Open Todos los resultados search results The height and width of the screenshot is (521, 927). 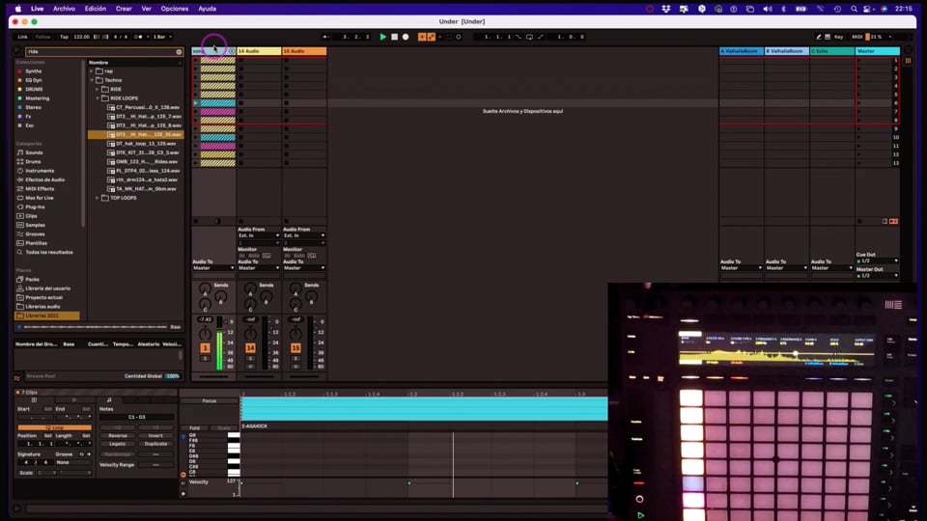[x=48, y=252]
